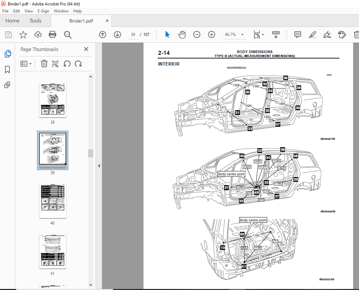Open the E-Sign menu
This screenshot has height=290, width=359.
[43, 11]
